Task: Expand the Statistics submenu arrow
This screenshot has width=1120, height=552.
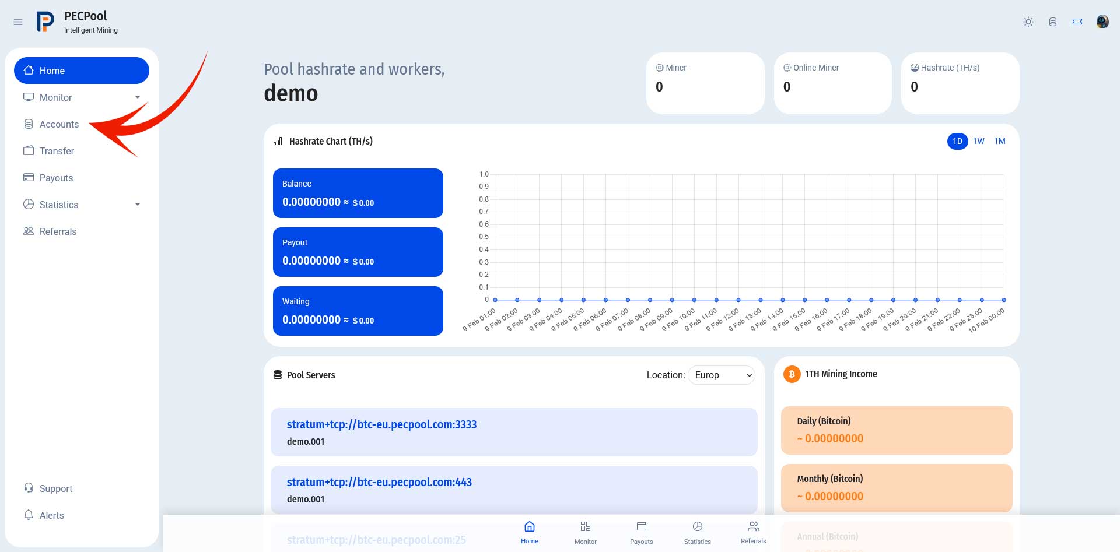Action: (x=138, y=205)
